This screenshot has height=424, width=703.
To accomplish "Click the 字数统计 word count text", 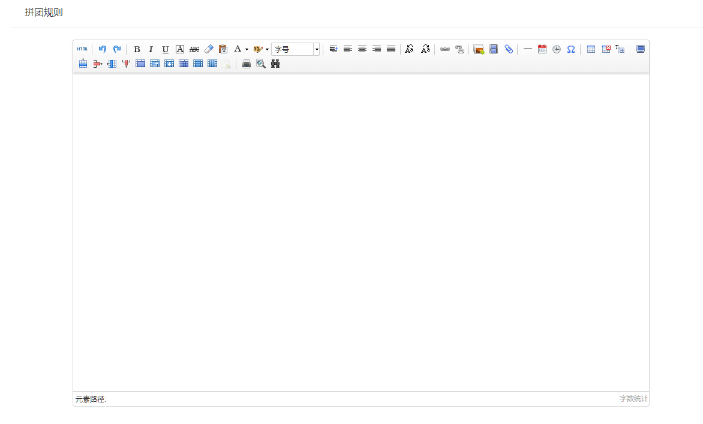I will [633, 398].
